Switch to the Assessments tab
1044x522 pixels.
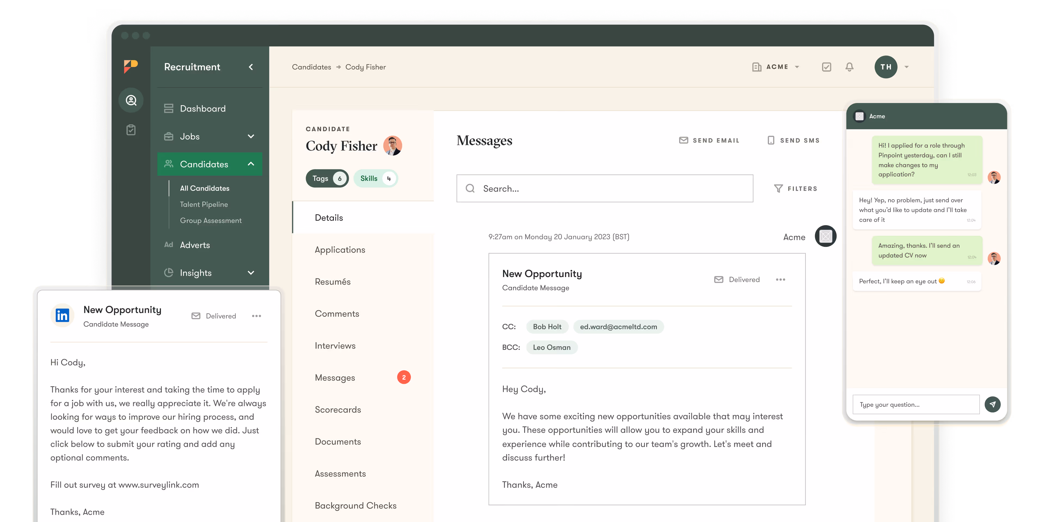[363, 474]
